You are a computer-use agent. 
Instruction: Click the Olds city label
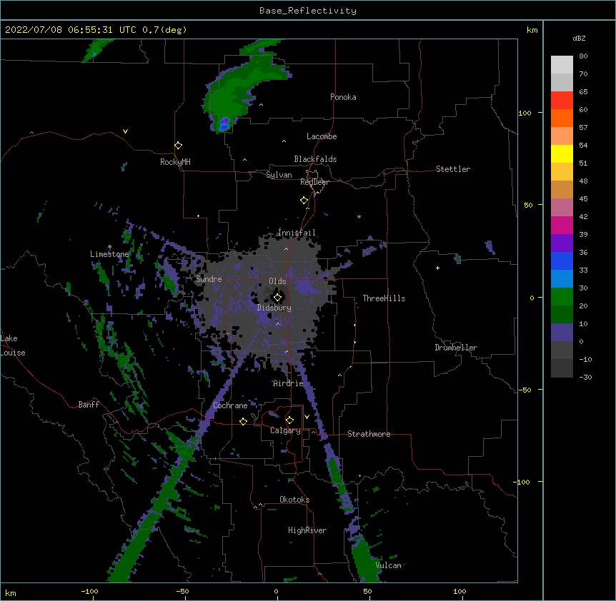[x=277, y=281]
